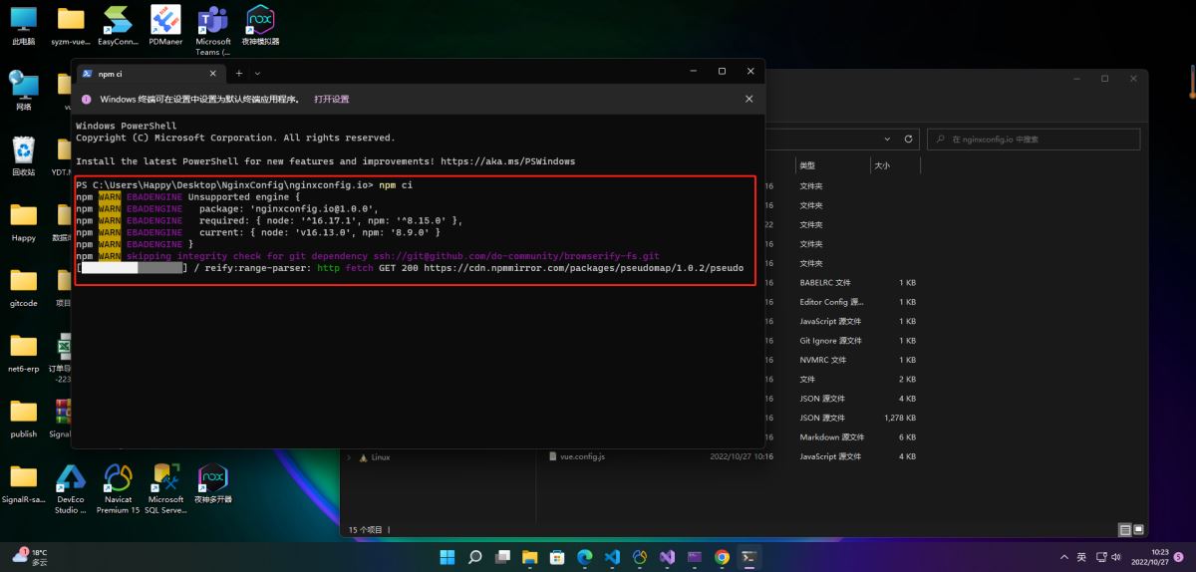The image size is (1196, 572).
Task: Select the vue.config.js file
Action: [x=582, y=456]
